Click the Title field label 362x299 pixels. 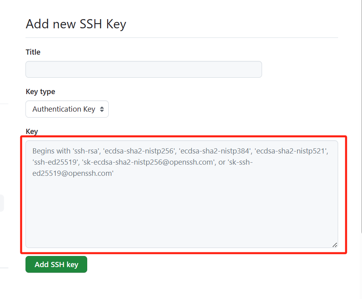(33, 52)
